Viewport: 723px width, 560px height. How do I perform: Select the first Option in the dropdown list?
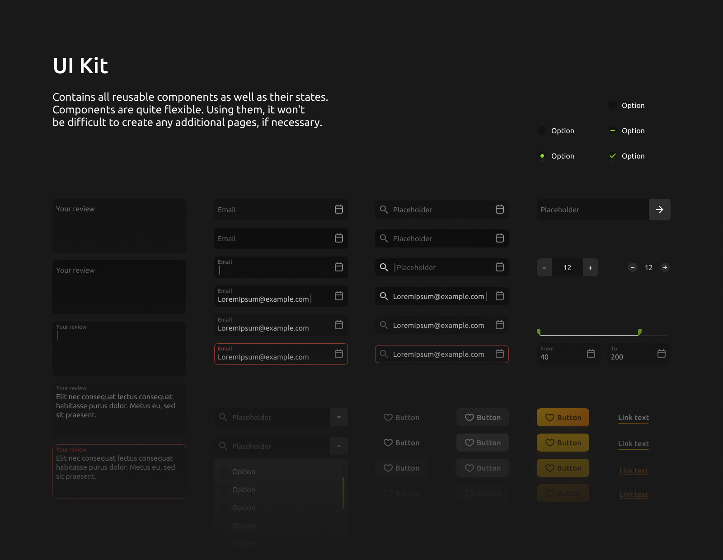tap(244, 471)
